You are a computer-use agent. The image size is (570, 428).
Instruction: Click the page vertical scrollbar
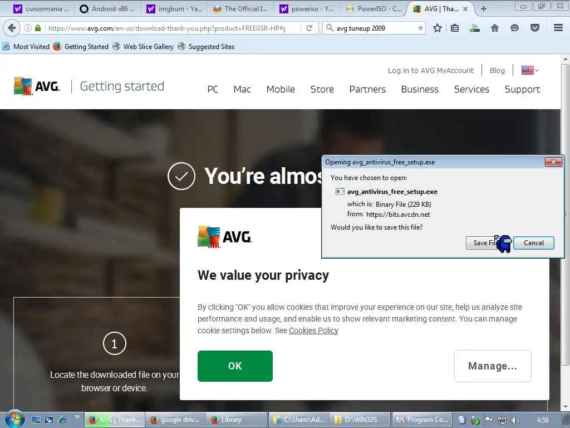pos(565,215)
